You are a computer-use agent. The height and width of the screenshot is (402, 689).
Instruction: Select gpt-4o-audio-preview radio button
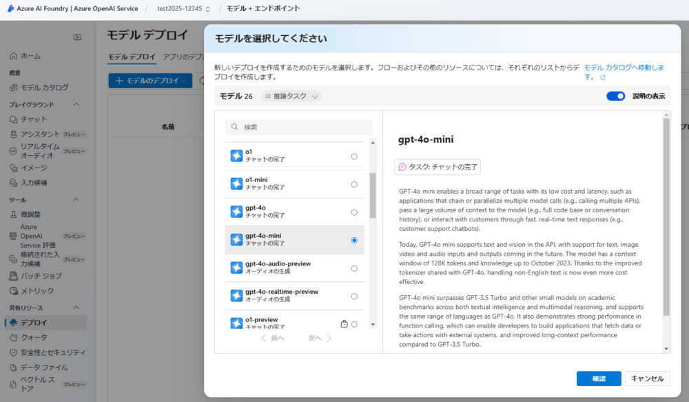pyautogui.click(x=354, y=268)
